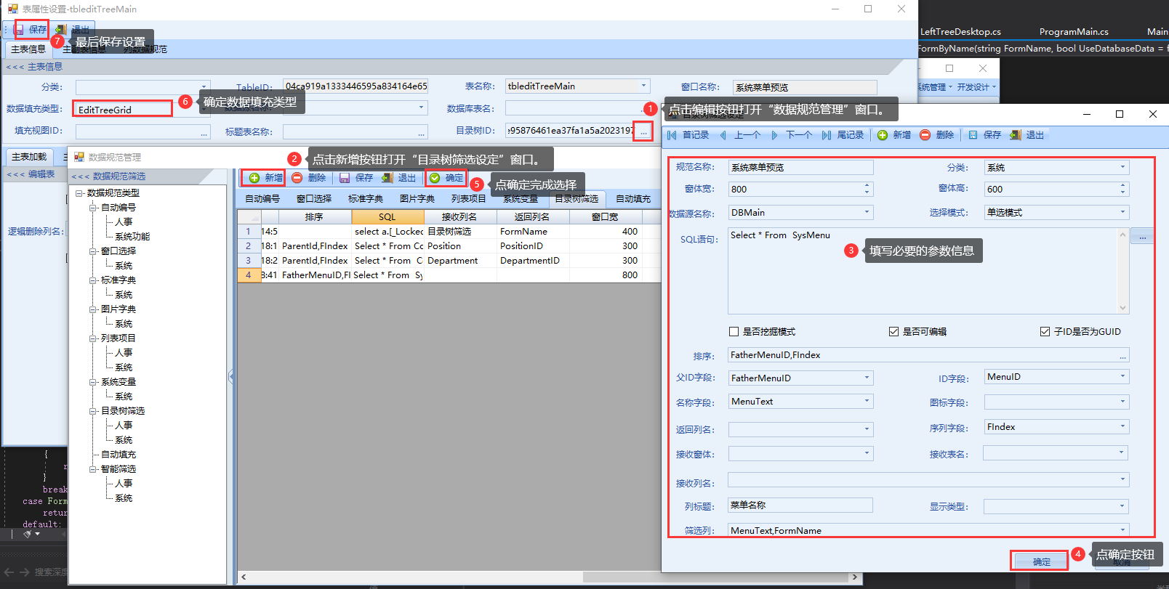Click the 规范名称 input field
This screenshot has height=589, width=1169.
point(800,167)
